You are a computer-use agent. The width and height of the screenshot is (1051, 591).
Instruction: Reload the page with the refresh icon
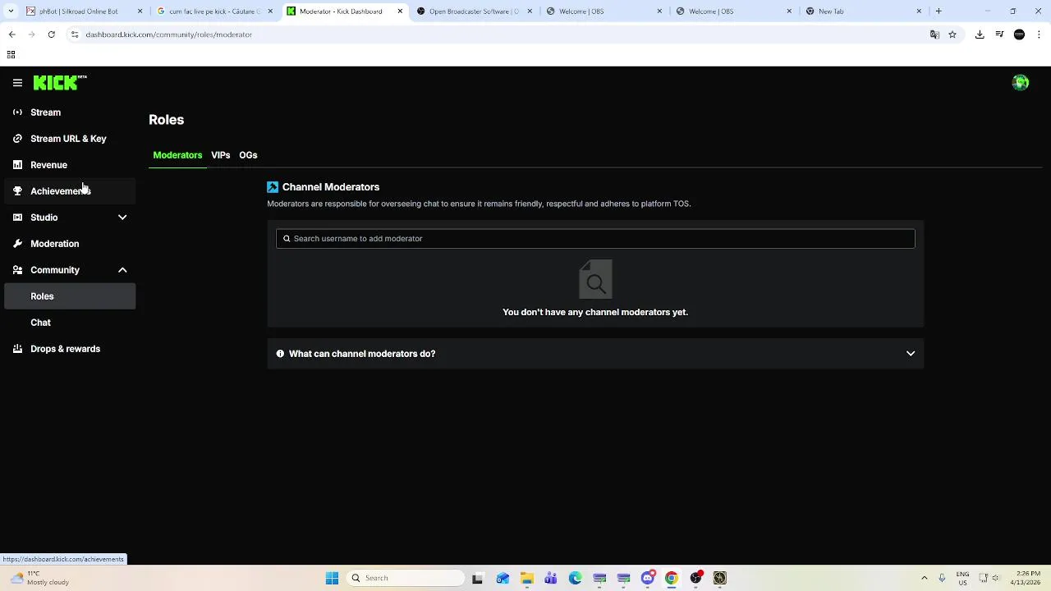point(51,34)
